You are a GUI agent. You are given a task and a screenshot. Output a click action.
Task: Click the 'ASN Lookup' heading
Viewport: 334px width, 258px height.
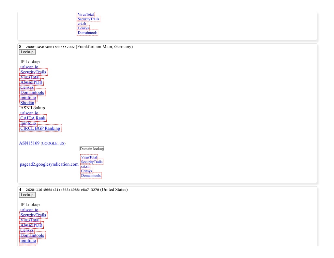[x=33, y=108]
